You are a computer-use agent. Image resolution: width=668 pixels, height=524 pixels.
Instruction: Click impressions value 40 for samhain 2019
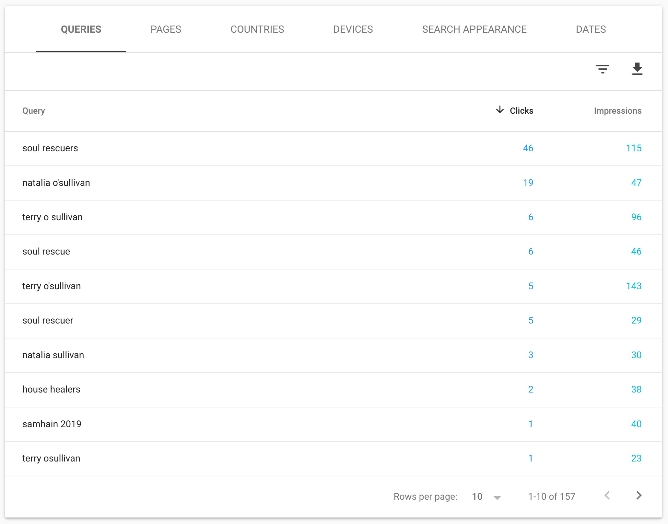(x=636, y=424)
